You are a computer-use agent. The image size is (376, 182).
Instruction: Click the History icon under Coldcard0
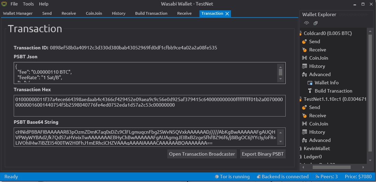[x=304, y=66]
